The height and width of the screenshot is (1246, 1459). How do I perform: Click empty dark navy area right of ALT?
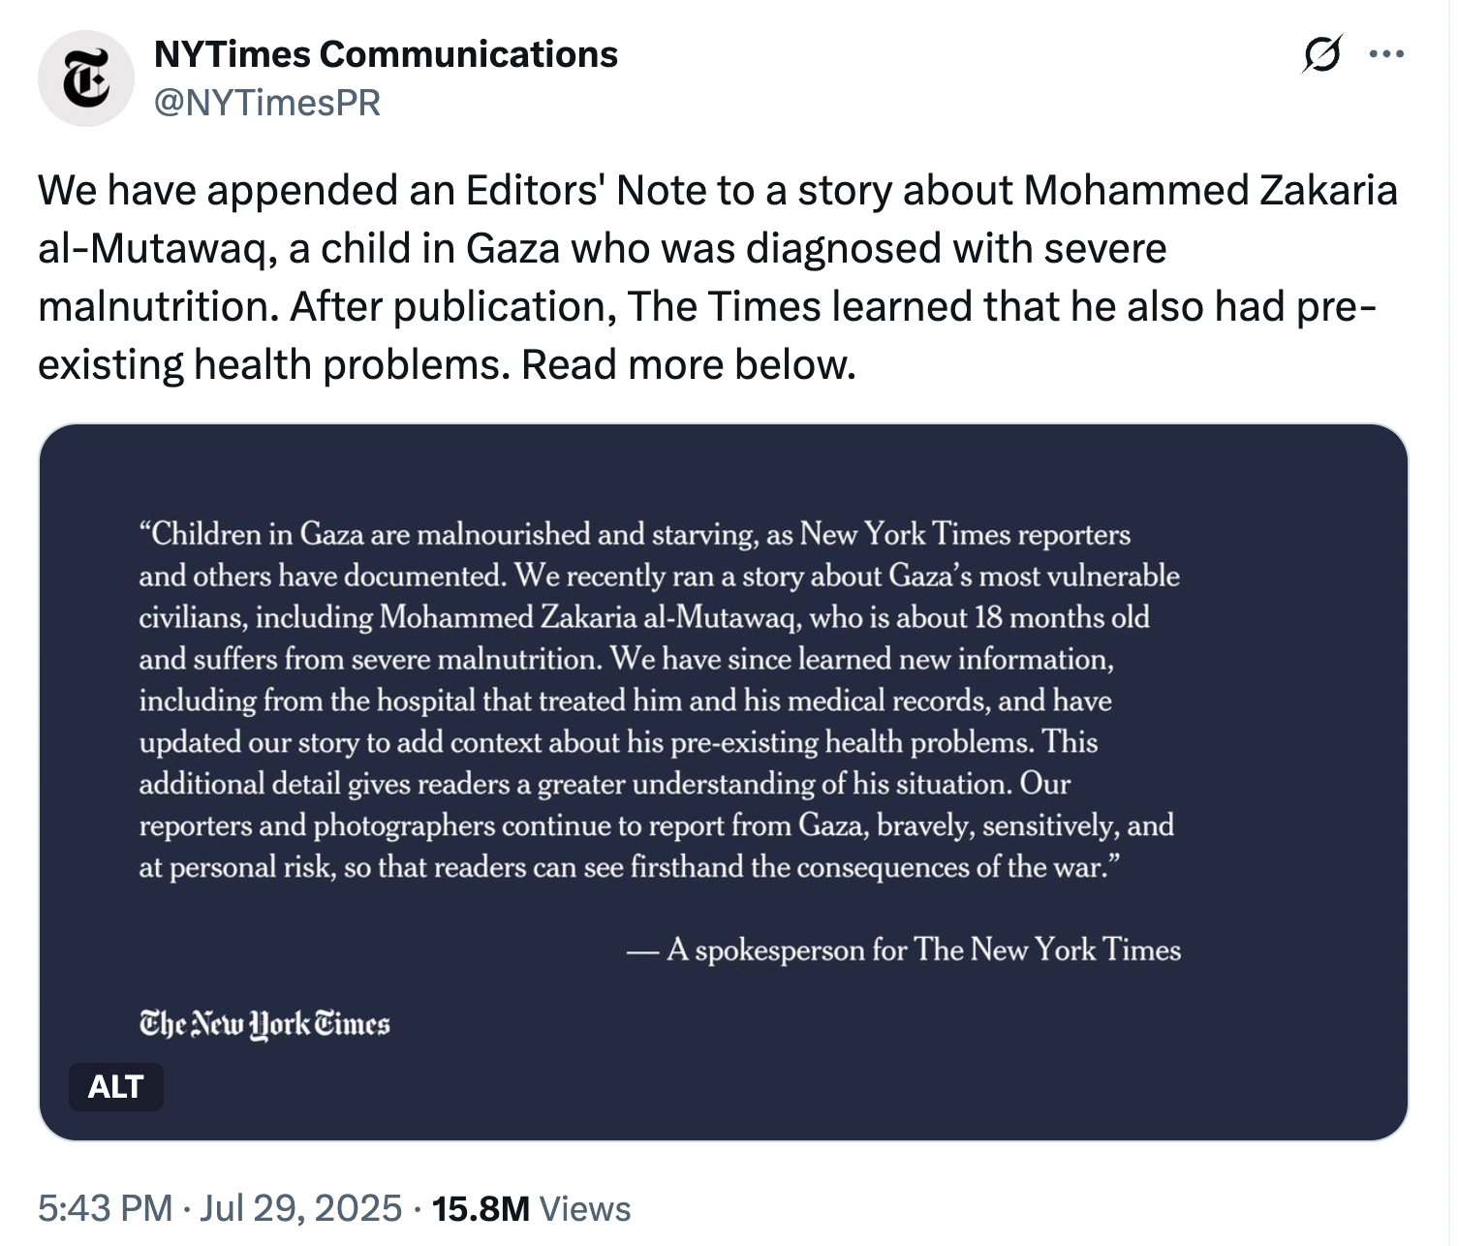click(x=775, y=1085)
